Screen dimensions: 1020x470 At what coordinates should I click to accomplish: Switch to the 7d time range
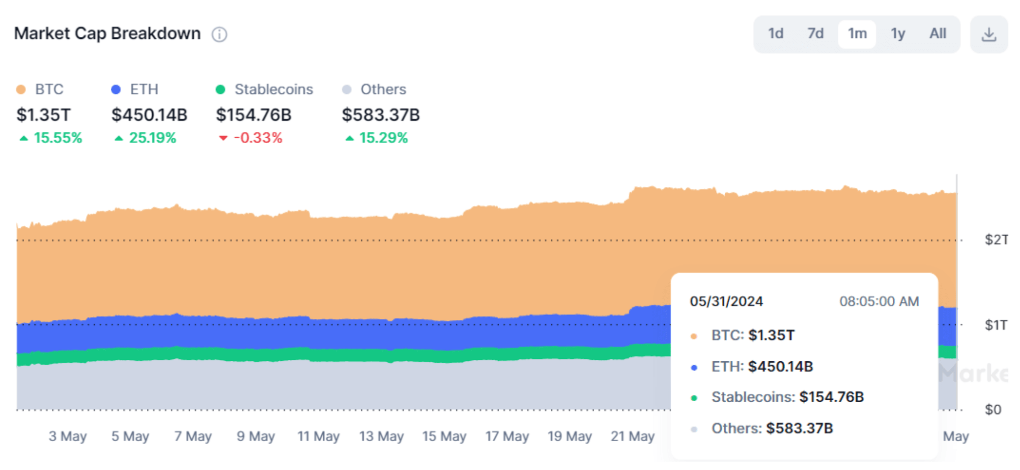coord(815,34)
